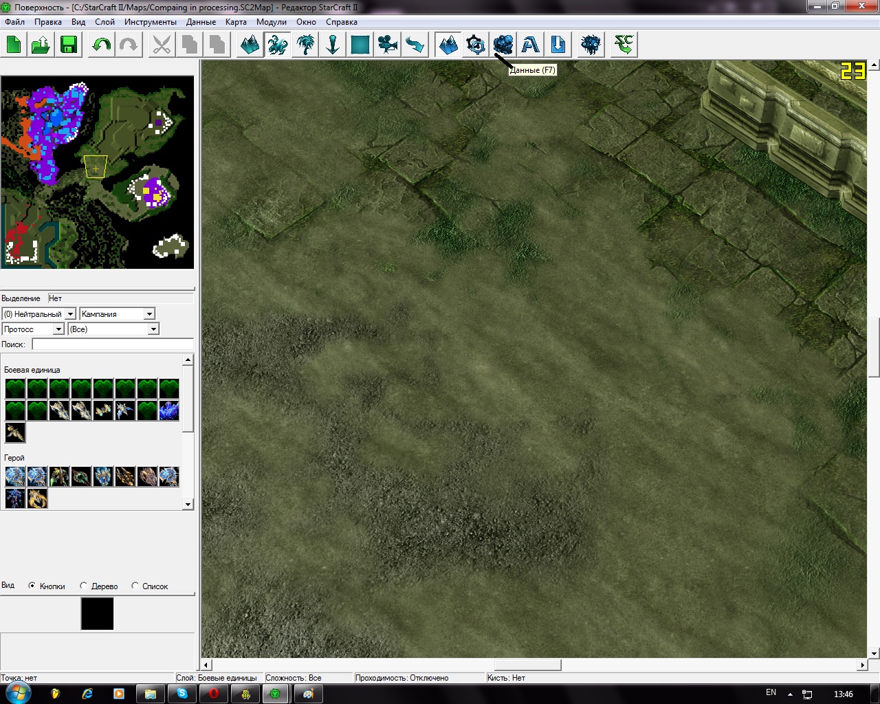The width and height of the screenshot is (880, 704).
Task: Open the Слой menu
Action: click(105, 22)
